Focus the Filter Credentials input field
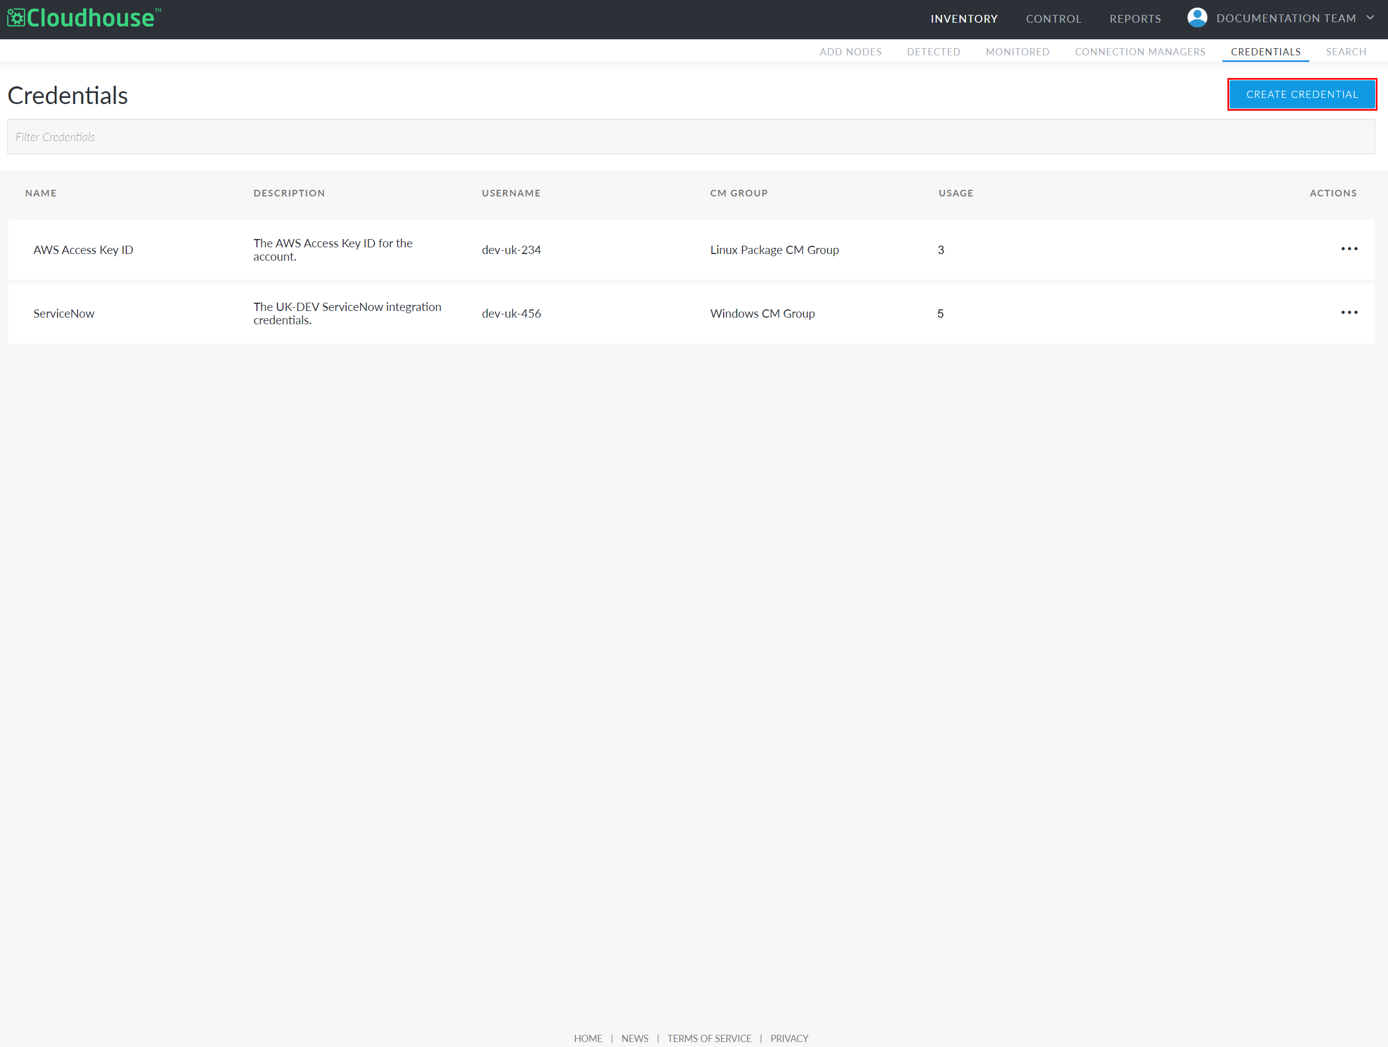The height and width of the screenshot is (1047, 1388). click(x=691, y=137)
